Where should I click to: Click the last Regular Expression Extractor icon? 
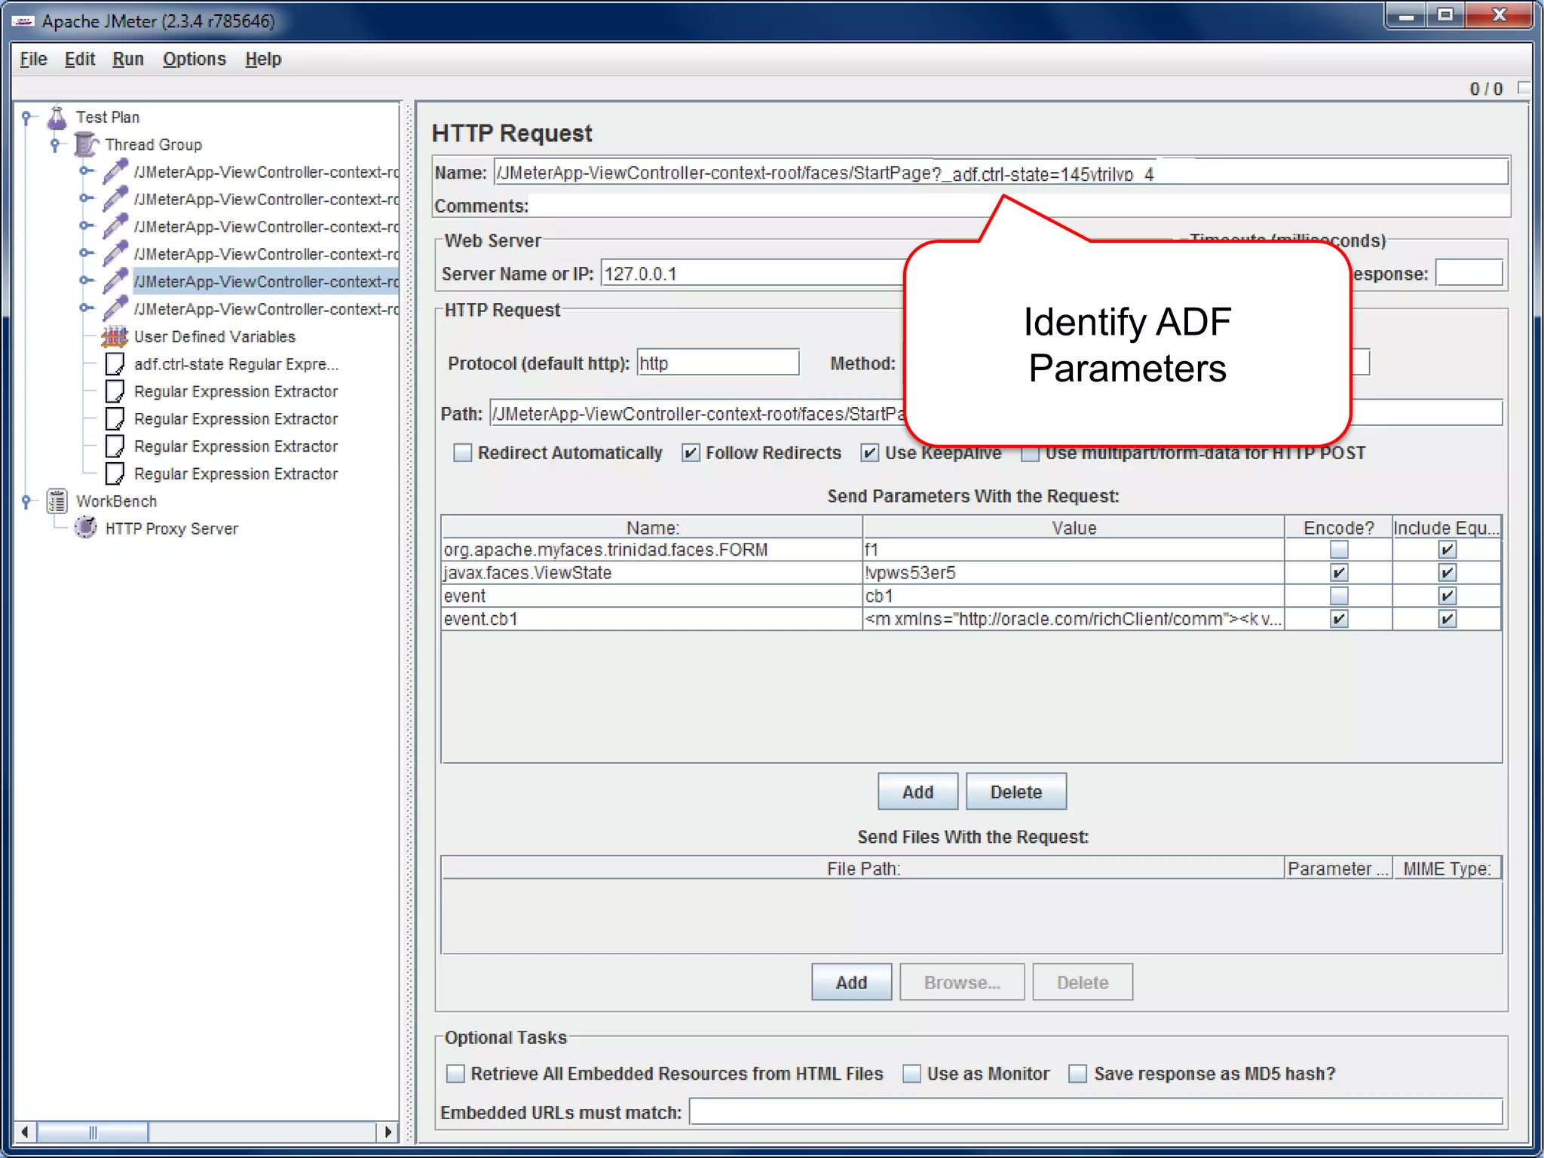115,473
